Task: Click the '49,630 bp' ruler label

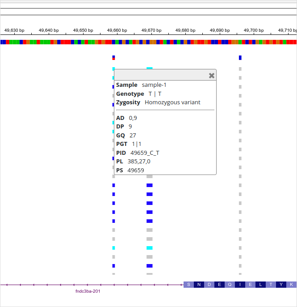Action: pyautogui.click(x=14, y=30)
